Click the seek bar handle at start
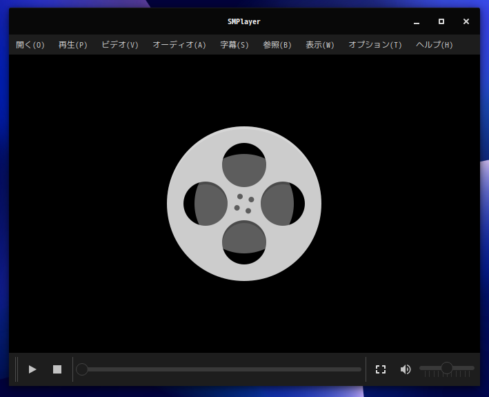489x397 pixels. 82,369
